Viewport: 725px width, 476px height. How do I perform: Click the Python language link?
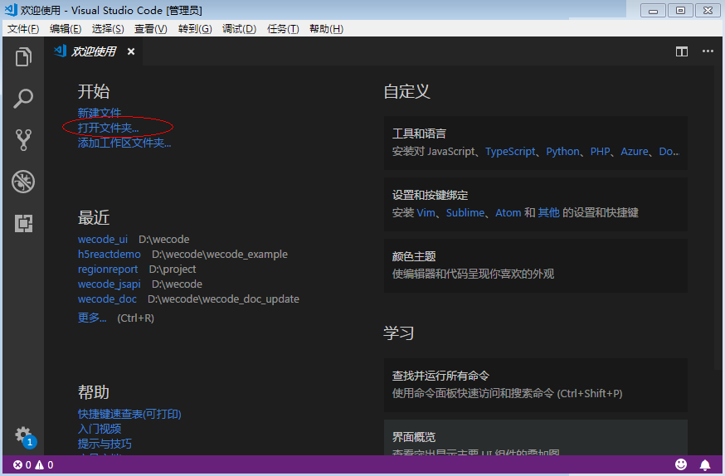pos(562,152)
